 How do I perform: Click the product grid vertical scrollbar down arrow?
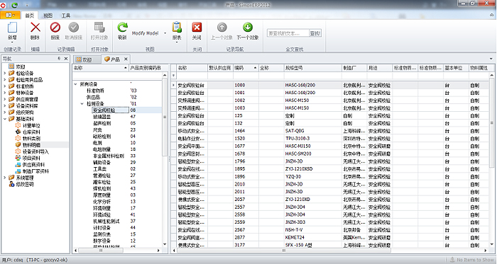pyautogui.click(x=491, y=244)
